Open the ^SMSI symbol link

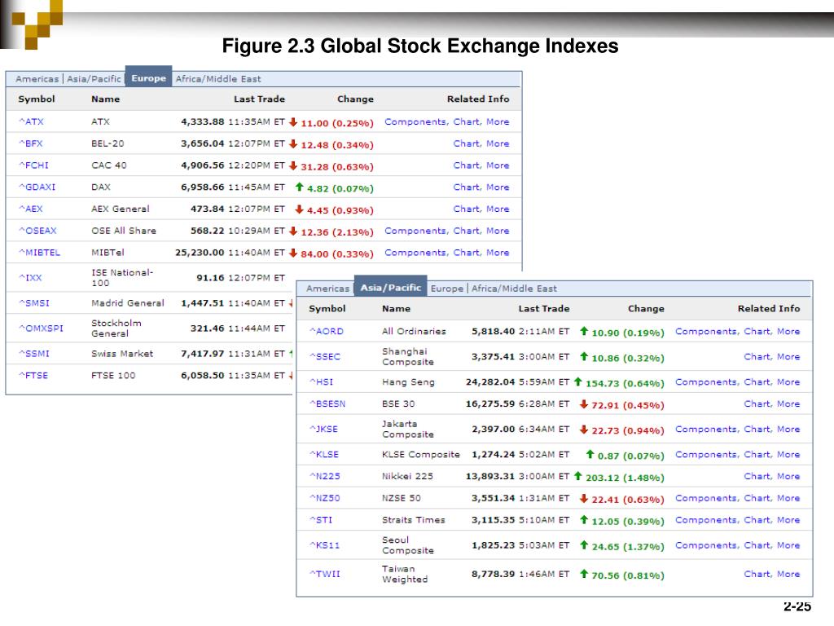34,303
